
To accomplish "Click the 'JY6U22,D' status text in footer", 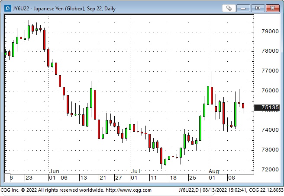I will 189,190.
